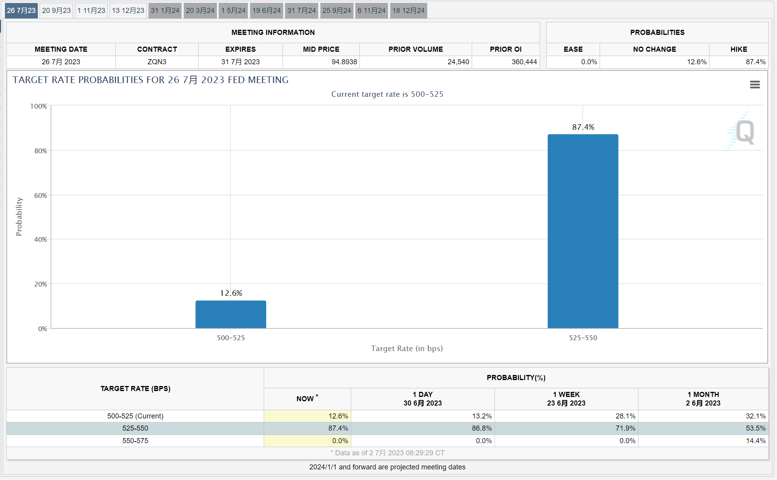This screenshot has height=480, width=777.
Task: Click the QuikStrike Q watermark logo
Action: 741,131
